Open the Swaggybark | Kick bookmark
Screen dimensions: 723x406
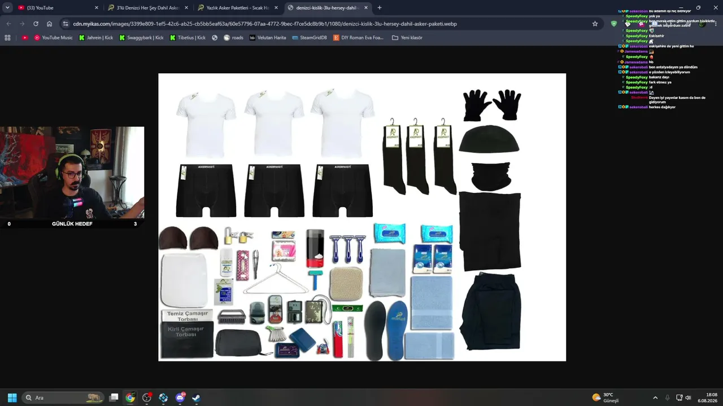(x=142, y=38)
